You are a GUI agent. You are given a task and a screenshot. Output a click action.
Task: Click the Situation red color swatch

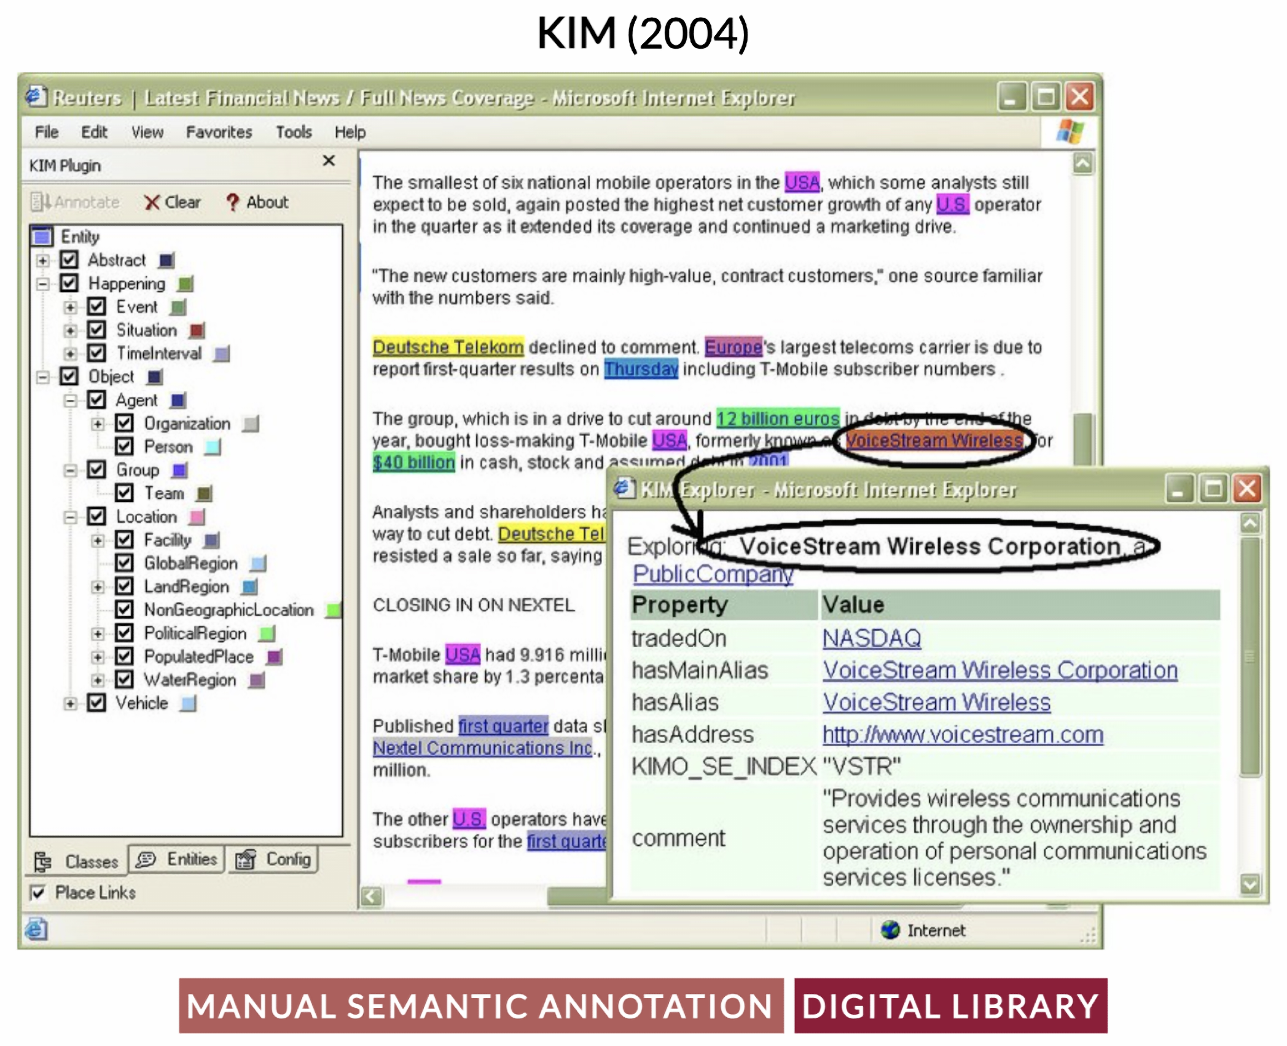[197, 330]
